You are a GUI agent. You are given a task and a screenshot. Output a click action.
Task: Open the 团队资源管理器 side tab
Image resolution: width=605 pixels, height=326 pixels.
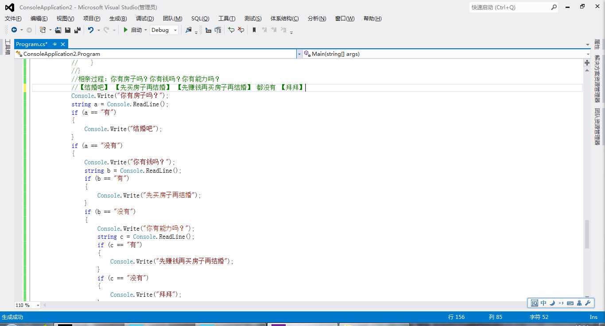597,127
